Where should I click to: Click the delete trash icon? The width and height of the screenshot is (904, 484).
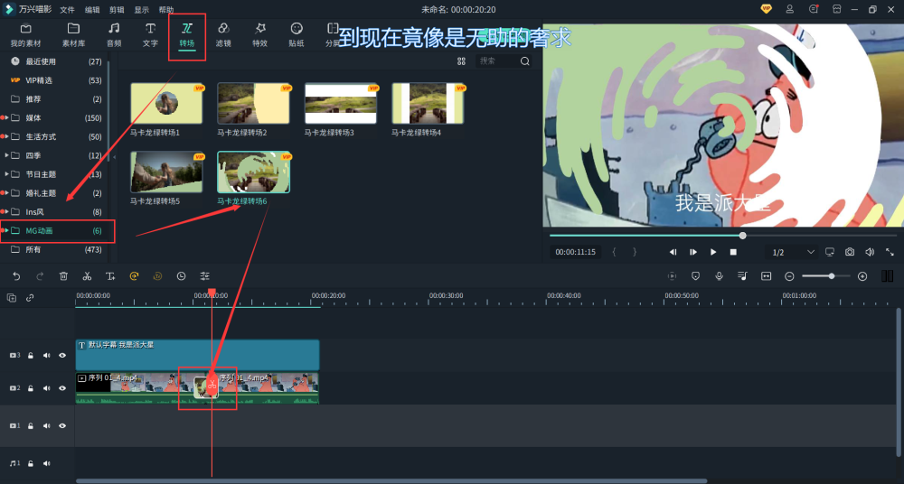[x=63, y=276]
